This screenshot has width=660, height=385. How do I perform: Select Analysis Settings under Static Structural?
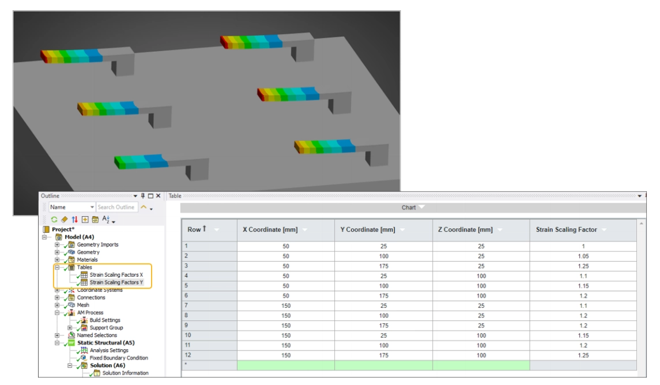click(109, 350)
